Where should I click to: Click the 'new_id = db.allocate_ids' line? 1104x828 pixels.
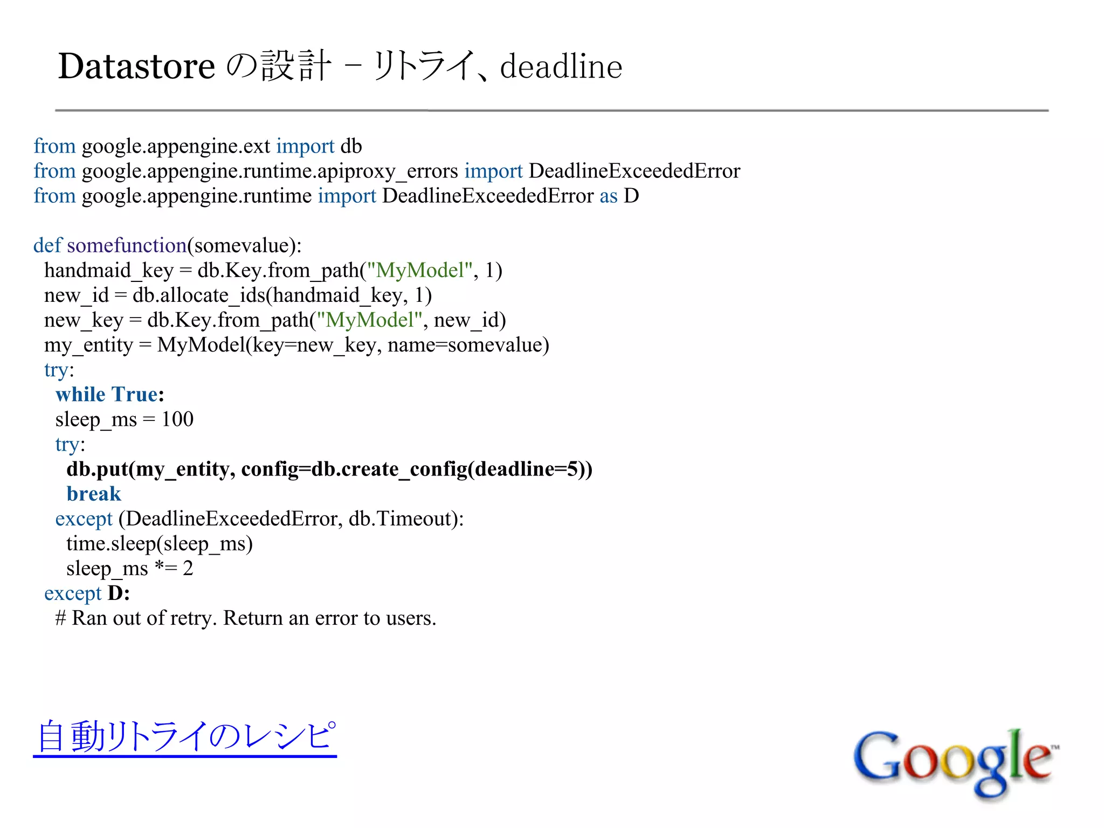(238, 295)
